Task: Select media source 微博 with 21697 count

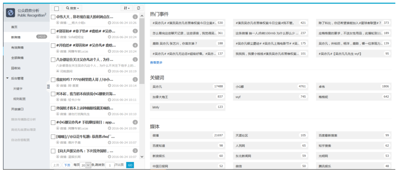Action: click(x=187, y=135)
